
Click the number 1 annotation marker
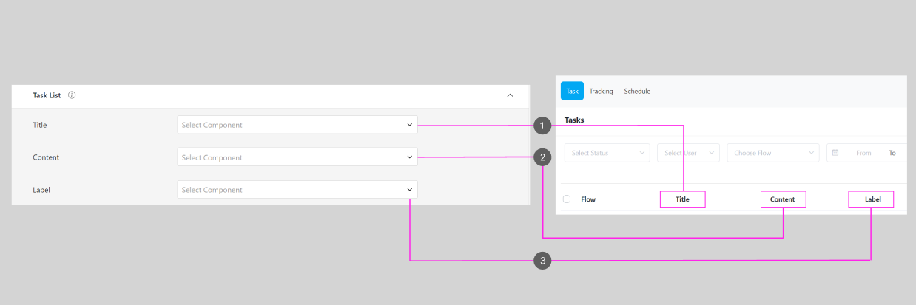tap(542, 126)
